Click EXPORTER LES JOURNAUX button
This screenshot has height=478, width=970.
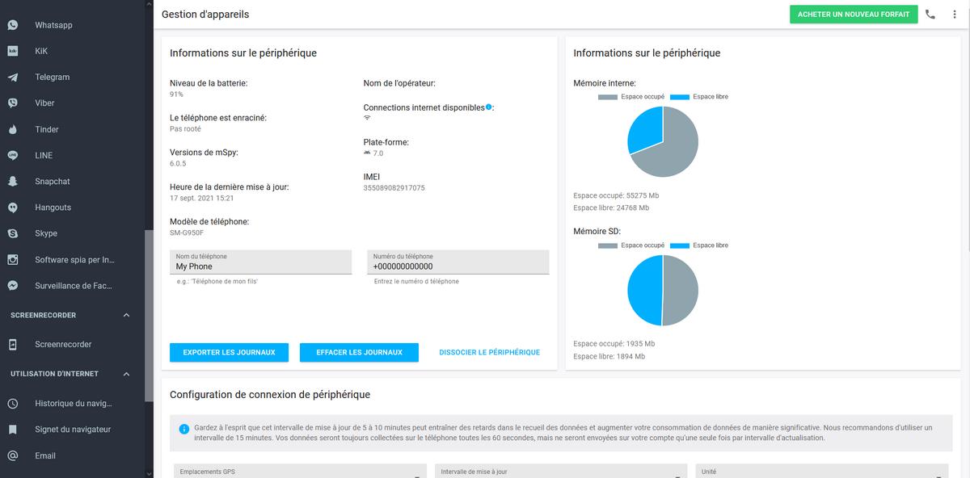(x=229, y=352)
